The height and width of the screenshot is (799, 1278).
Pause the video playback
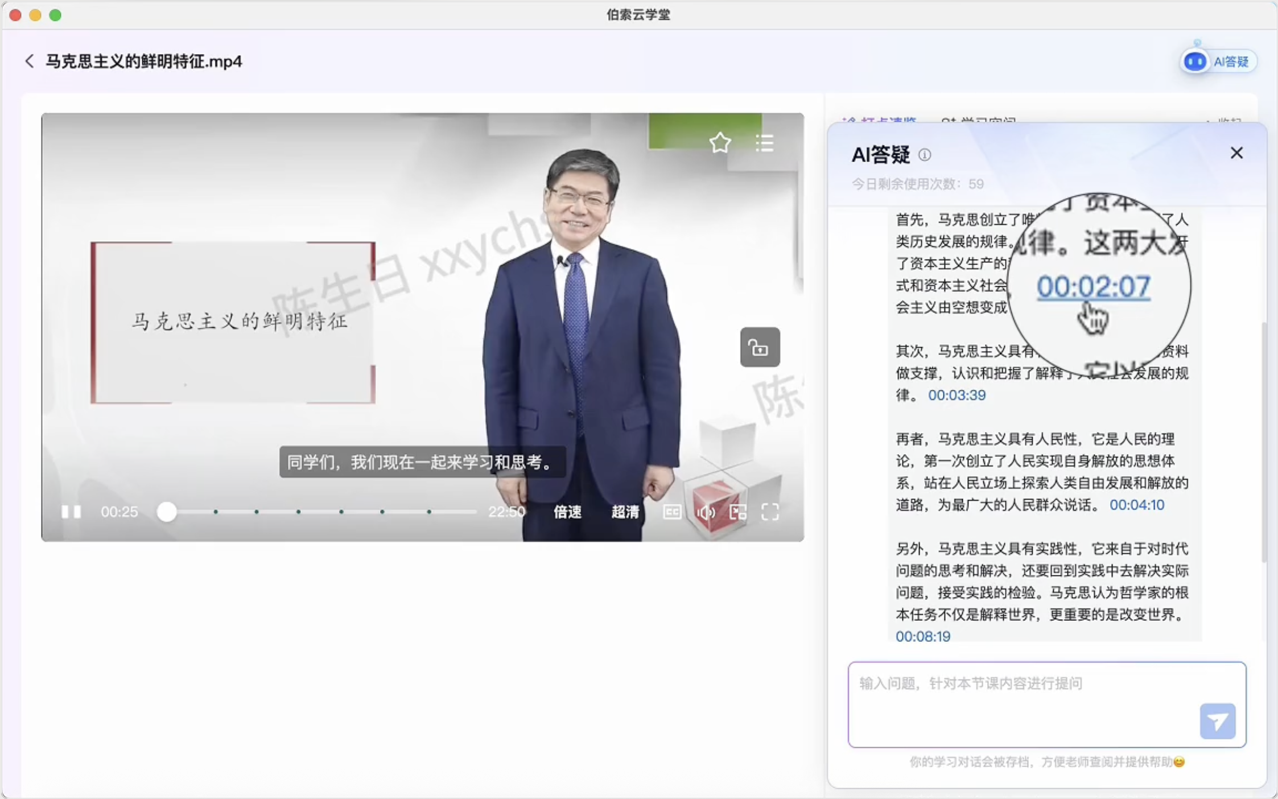[71, 512]
